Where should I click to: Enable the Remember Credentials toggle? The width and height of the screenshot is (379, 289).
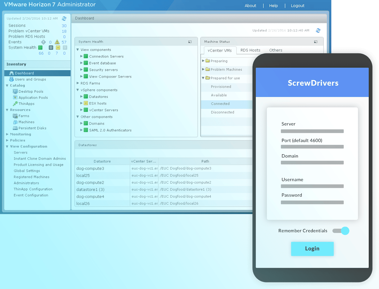pos(341,231)
